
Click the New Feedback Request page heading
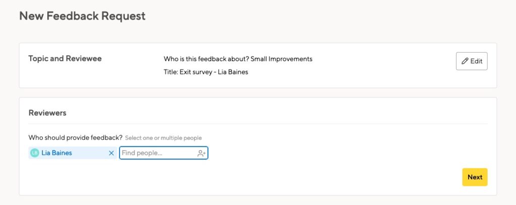click(82, 16)
